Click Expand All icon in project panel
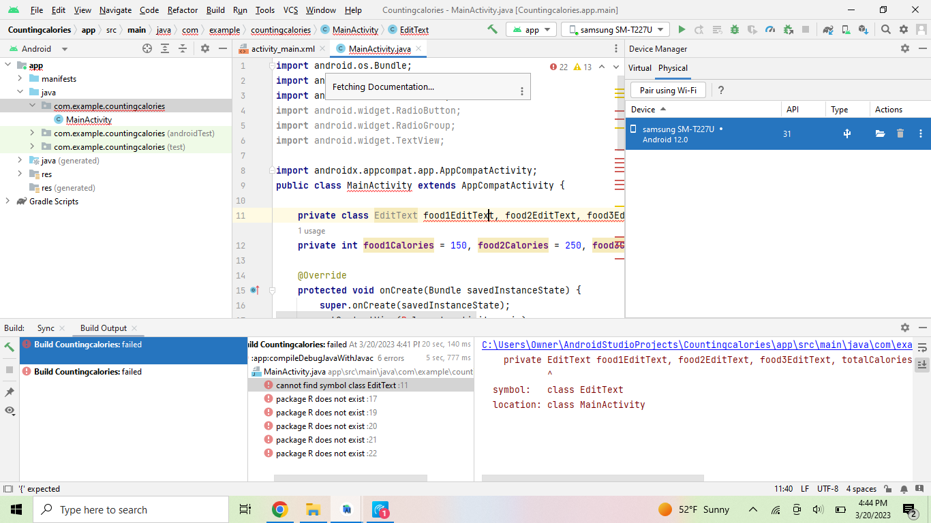This screenshot has width=931, height=523. pyautogui.click(x=165, y=48)
